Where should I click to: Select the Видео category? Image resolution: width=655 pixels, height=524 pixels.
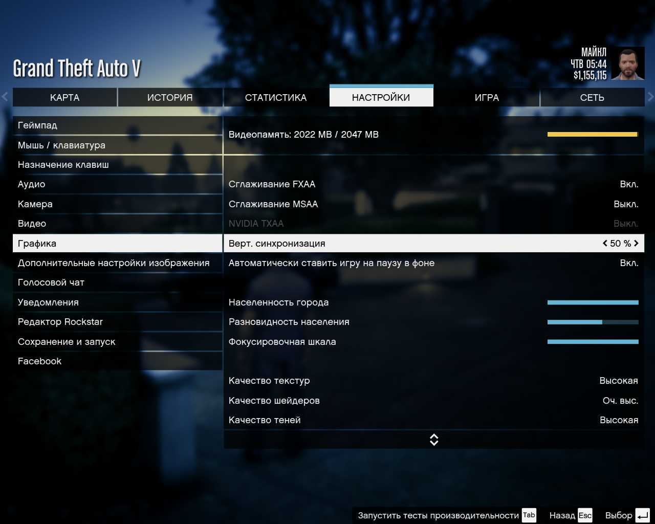117,224
